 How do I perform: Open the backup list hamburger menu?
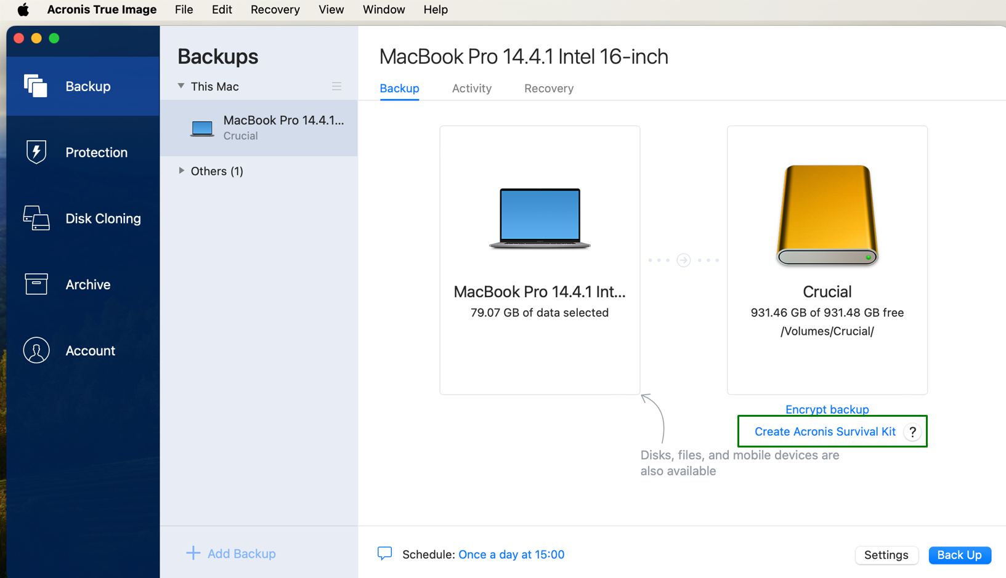point(336,87)
